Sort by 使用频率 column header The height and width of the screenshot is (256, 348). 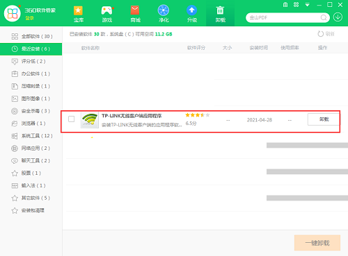click(290, 48)
